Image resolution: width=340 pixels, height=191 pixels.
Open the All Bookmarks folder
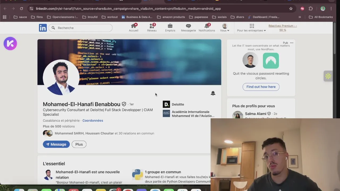(321, 17)
